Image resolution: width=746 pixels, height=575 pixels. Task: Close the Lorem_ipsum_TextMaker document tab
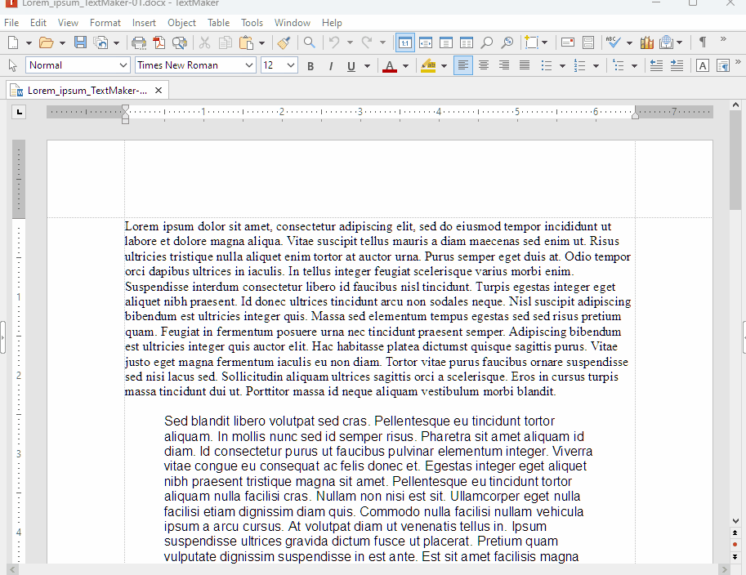pyautogui.click(x=158, y=90)
